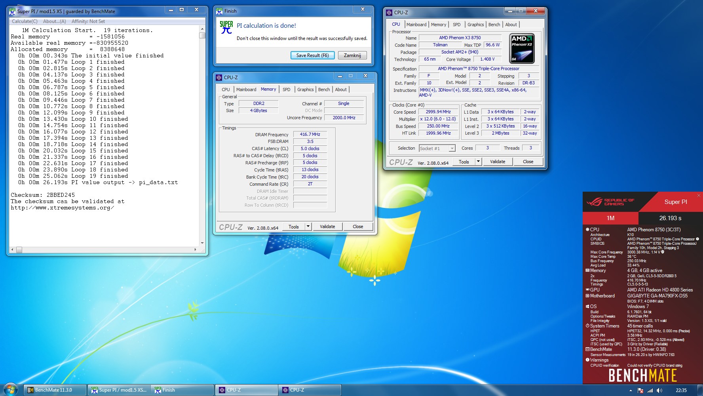Click the xtremesystems.org URL text
This screenshot has height=396, width=703.
(x=62, y=208)
